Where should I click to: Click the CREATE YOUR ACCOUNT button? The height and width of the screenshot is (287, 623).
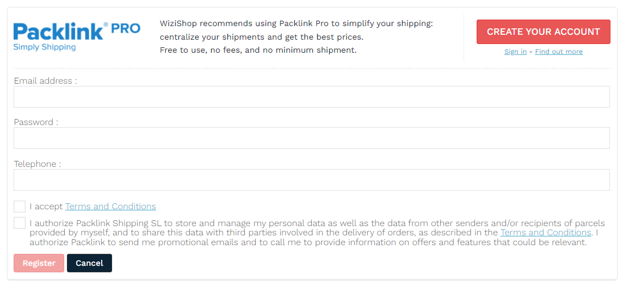543,32
